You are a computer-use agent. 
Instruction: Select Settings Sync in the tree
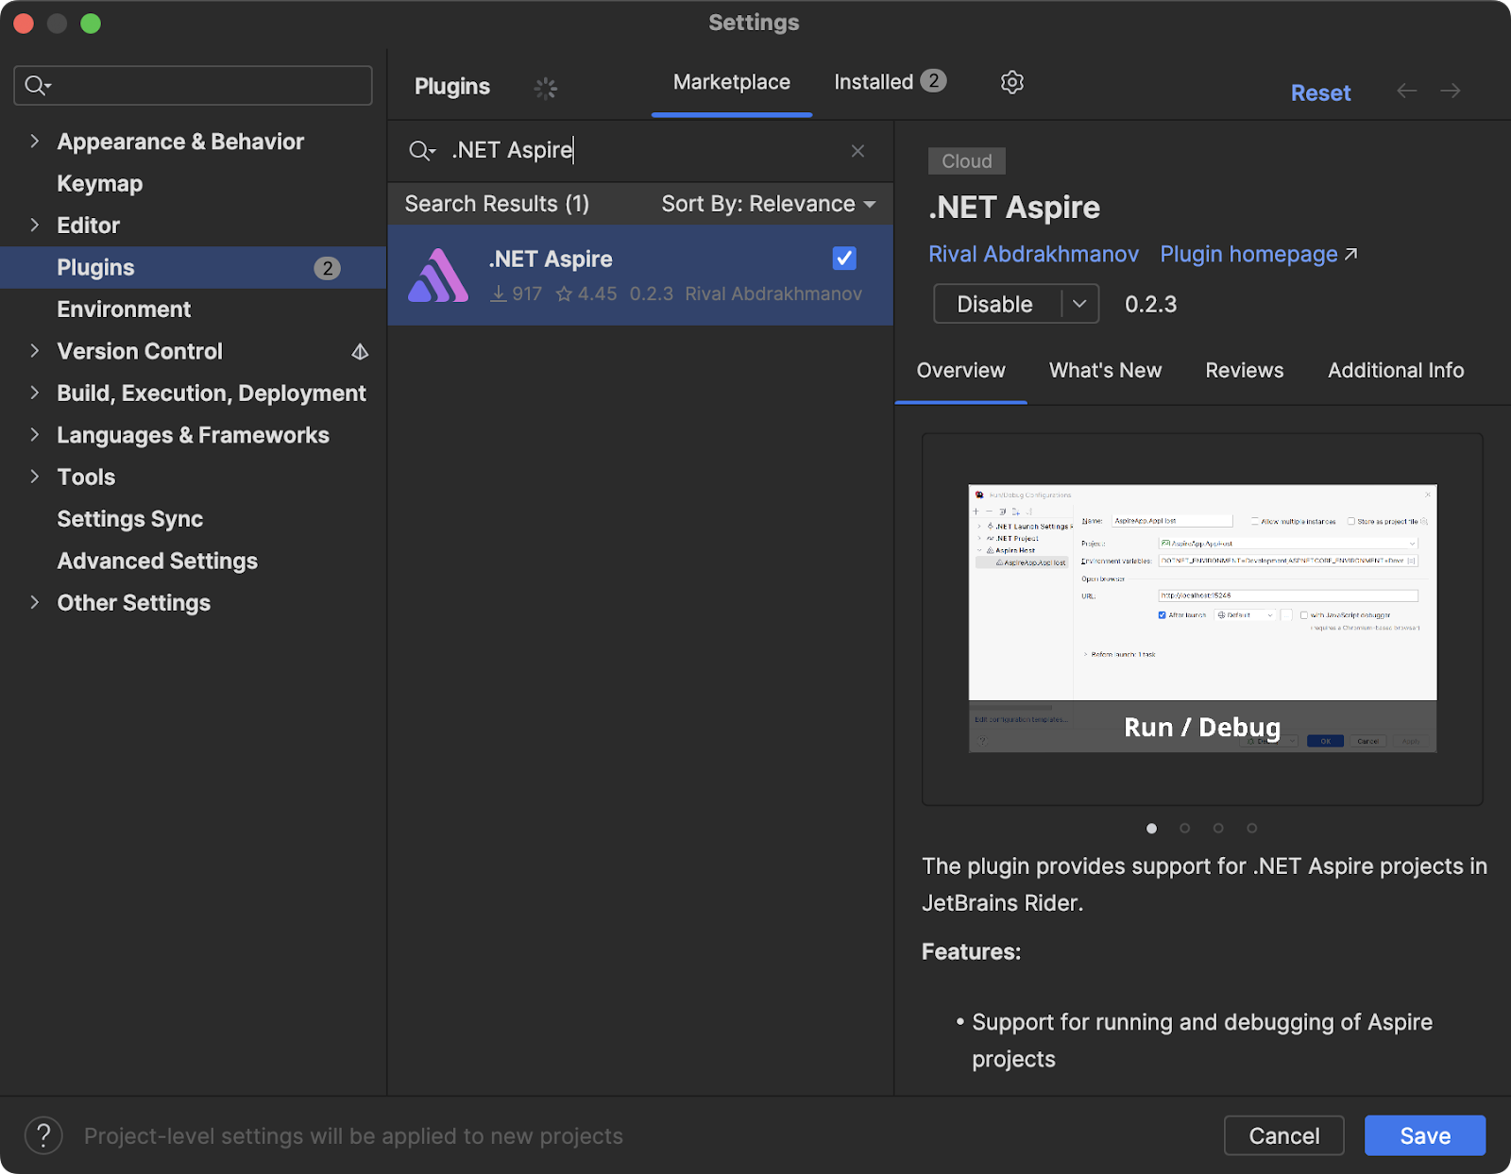tap(129, 519)
